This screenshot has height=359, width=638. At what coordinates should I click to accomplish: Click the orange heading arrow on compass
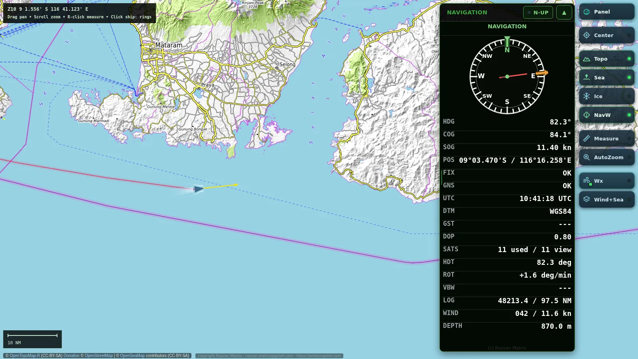pyautogui.click(x=542, y=73)
